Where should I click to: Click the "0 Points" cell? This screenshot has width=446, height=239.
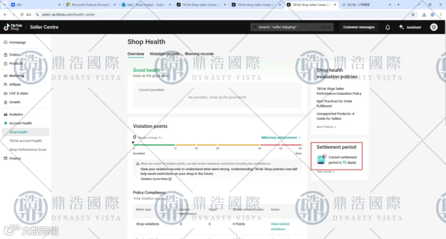pos(239,224)
